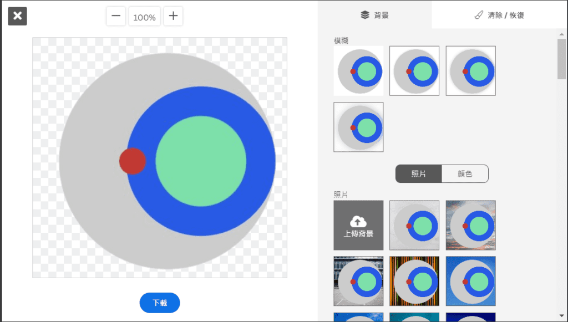Screen dimensions: 568x322
Task: Switch to the 清除 / 恢復 tab
Action: 499,15
